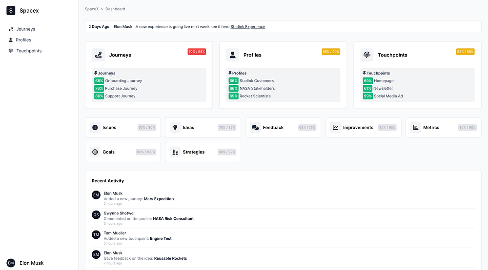Click the EM avatar at sidebar bottom
This screenshot has width=488, height=270.
[11, 263]
